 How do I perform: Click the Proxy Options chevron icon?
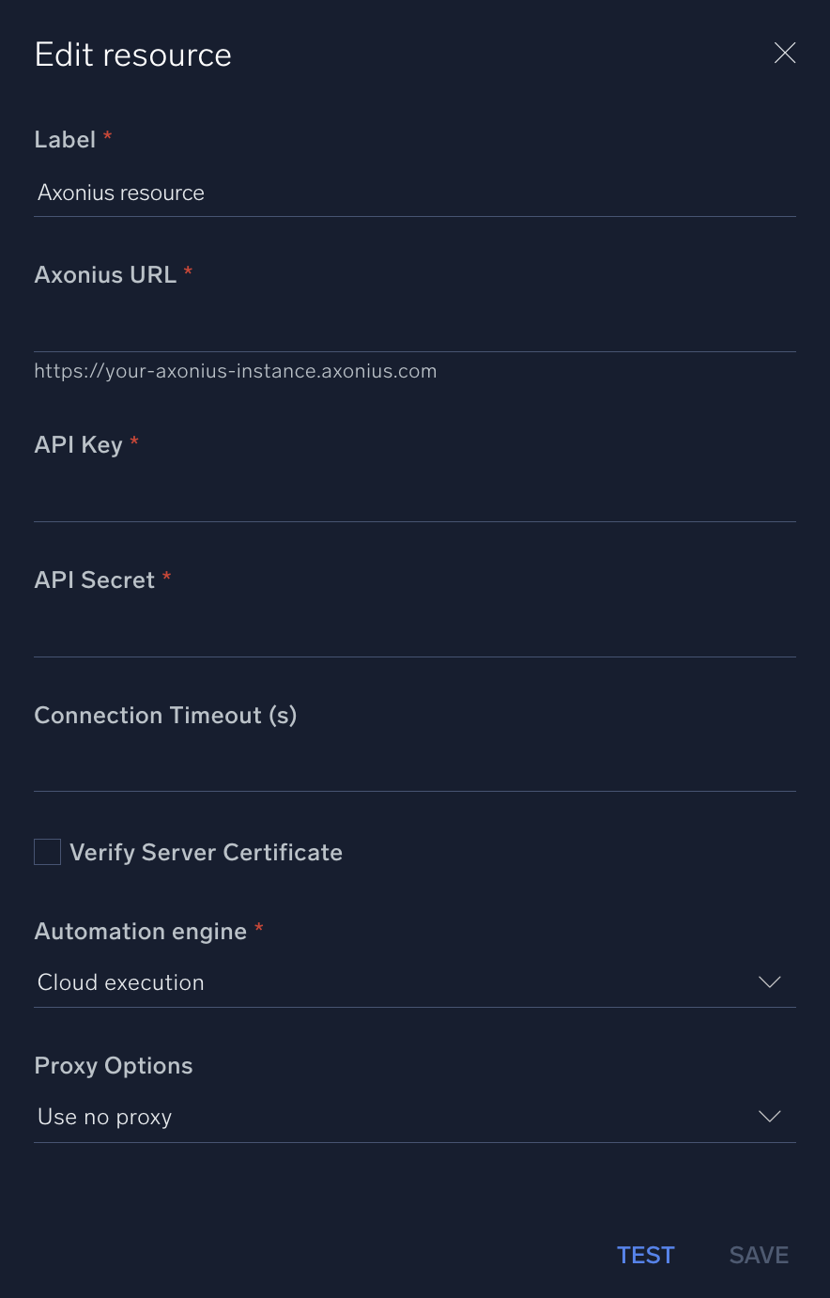(770, 1117)
